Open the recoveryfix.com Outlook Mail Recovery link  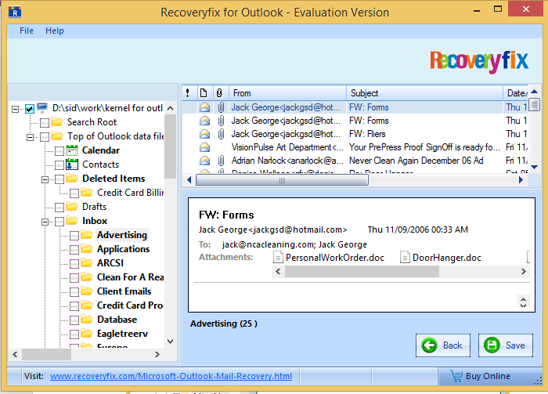(171, 376)
